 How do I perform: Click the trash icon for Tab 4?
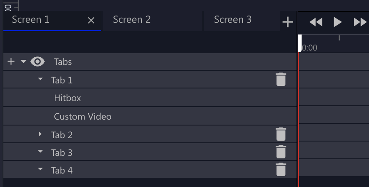click(x=281, y=169)
